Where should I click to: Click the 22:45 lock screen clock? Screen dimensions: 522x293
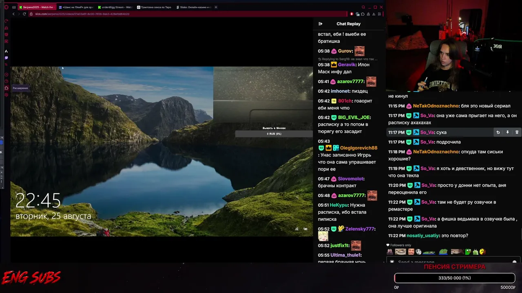38,201
